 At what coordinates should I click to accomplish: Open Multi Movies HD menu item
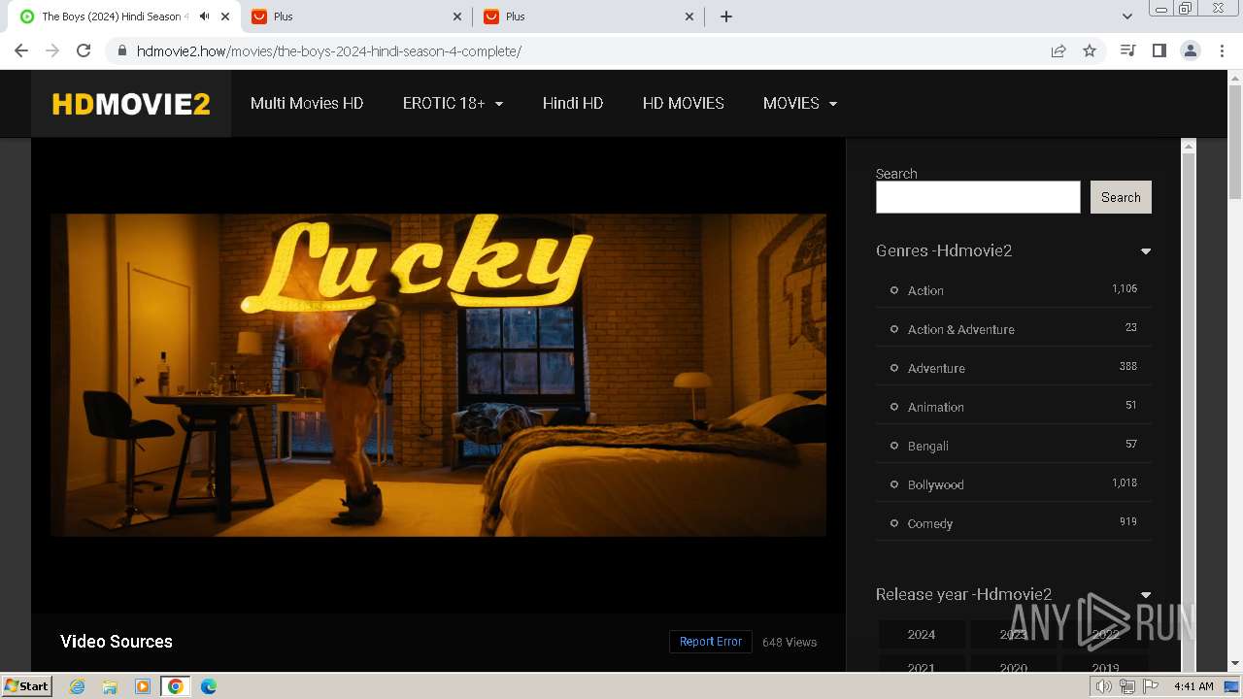[307, 103]
